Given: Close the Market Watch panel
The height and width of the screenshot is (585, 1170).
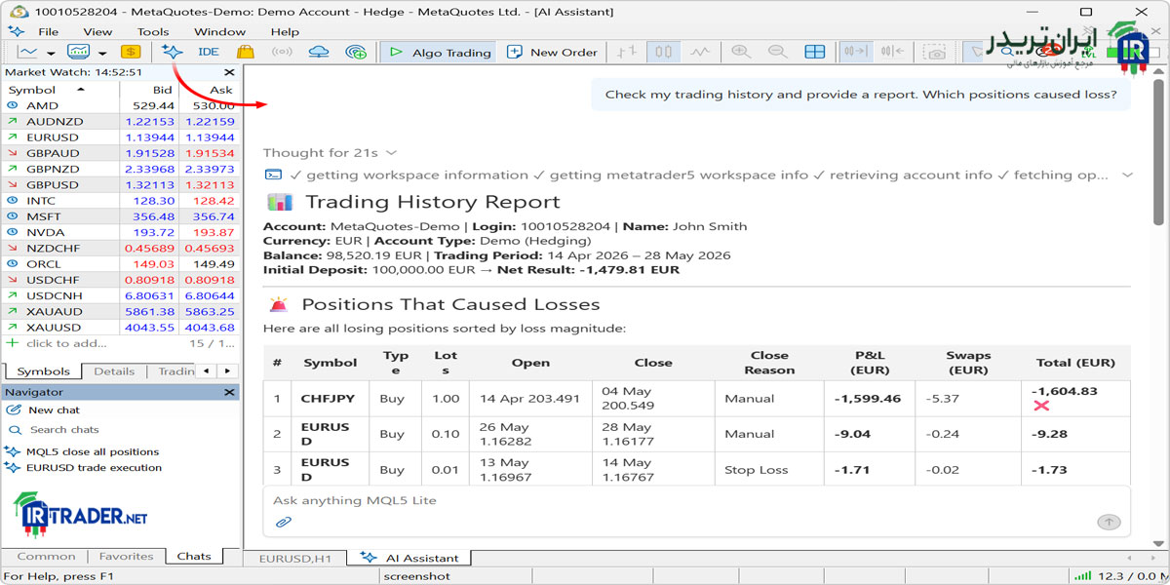Looking at the screenshot, I should click(x=229, y=71).
